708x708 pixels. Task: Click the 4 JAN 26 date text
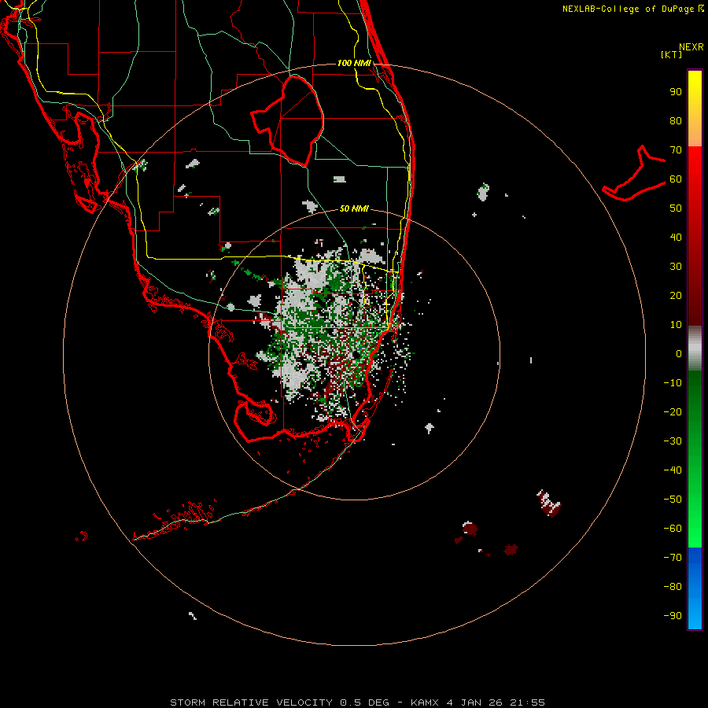pyautogui.click(x=474, y=702)
